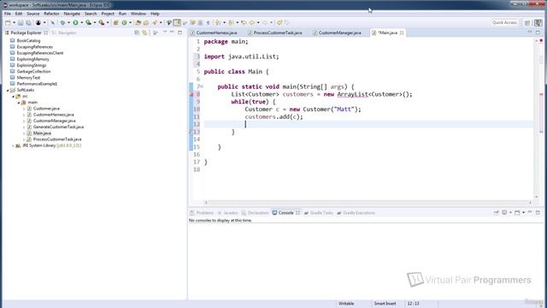547x308 pixels.
Task: Open the Refactor menu
Action: click(x=51, y=14)
